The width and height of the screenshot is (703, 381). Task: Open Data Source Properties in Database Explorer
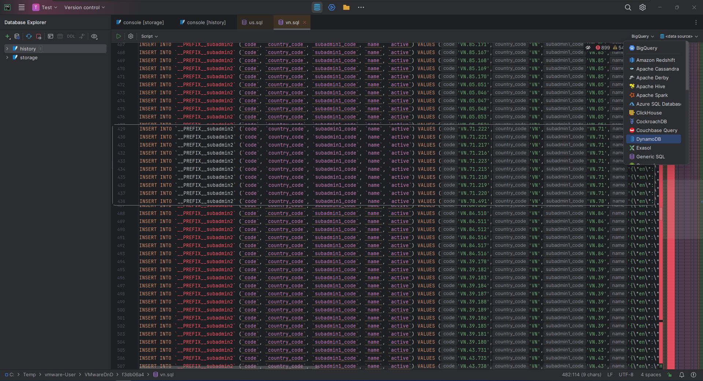point(17,36)
